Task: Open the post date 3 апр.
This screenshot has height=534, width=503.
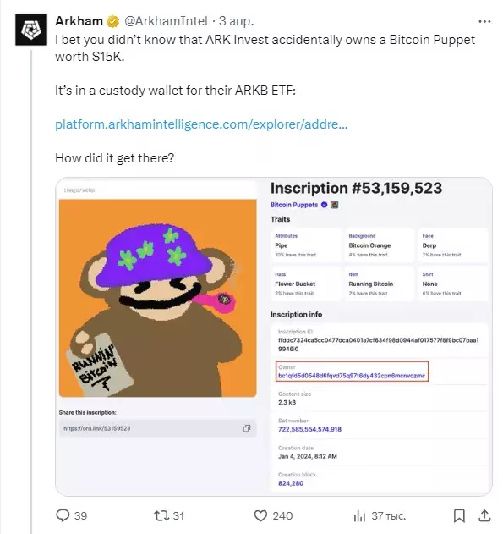Action: 237,21
